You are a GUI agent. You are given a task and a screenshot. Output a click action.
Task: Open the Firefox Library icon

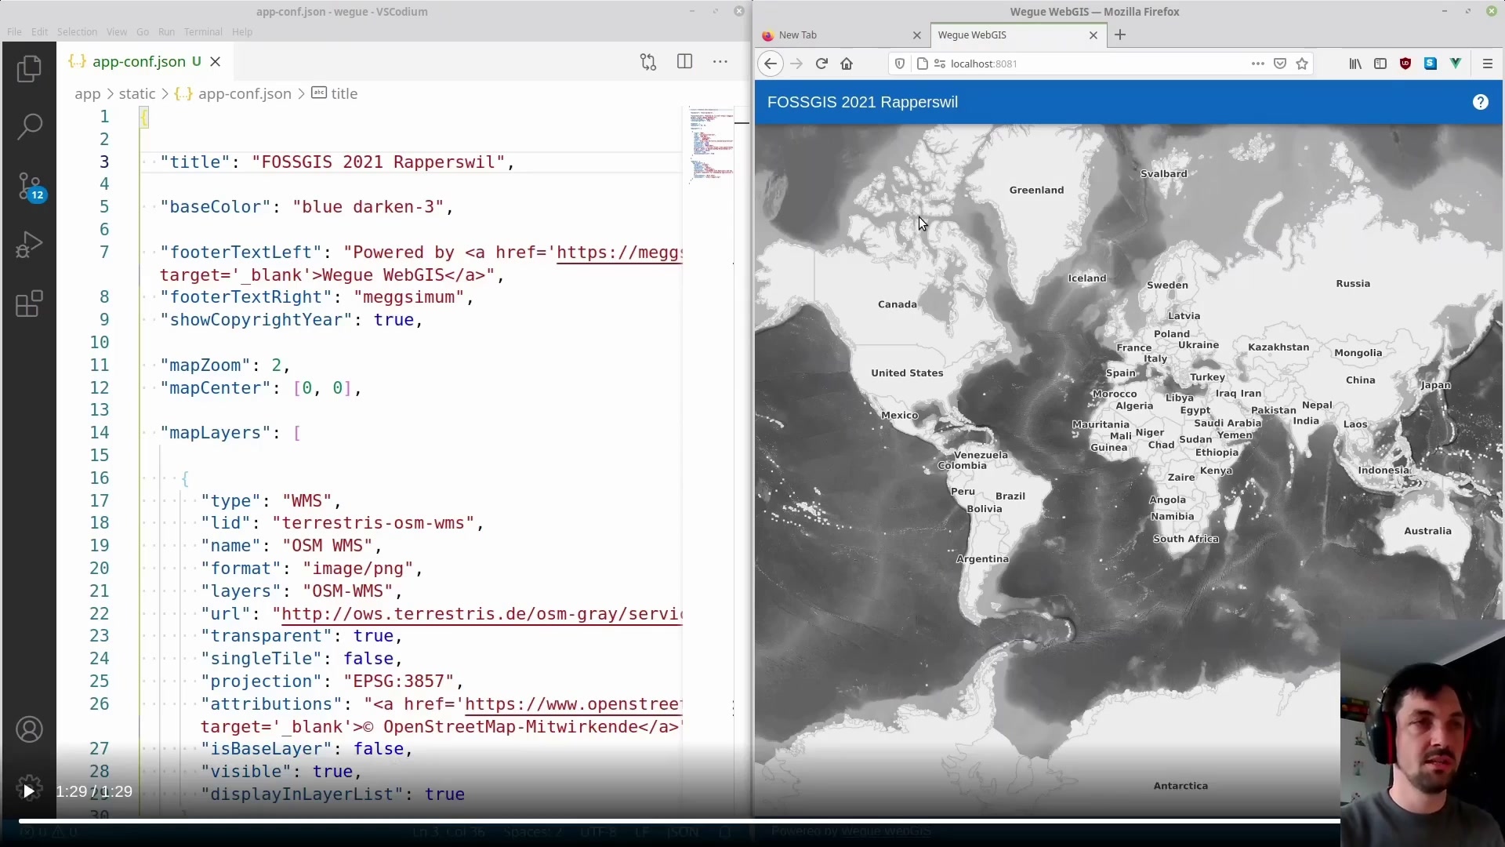(1355, 64)
